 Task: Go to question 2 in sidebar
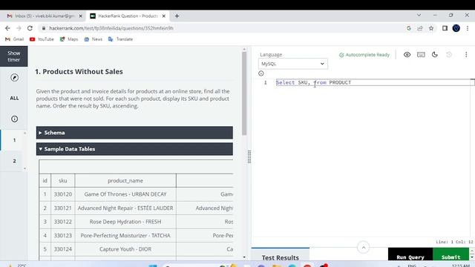point(14,161)
